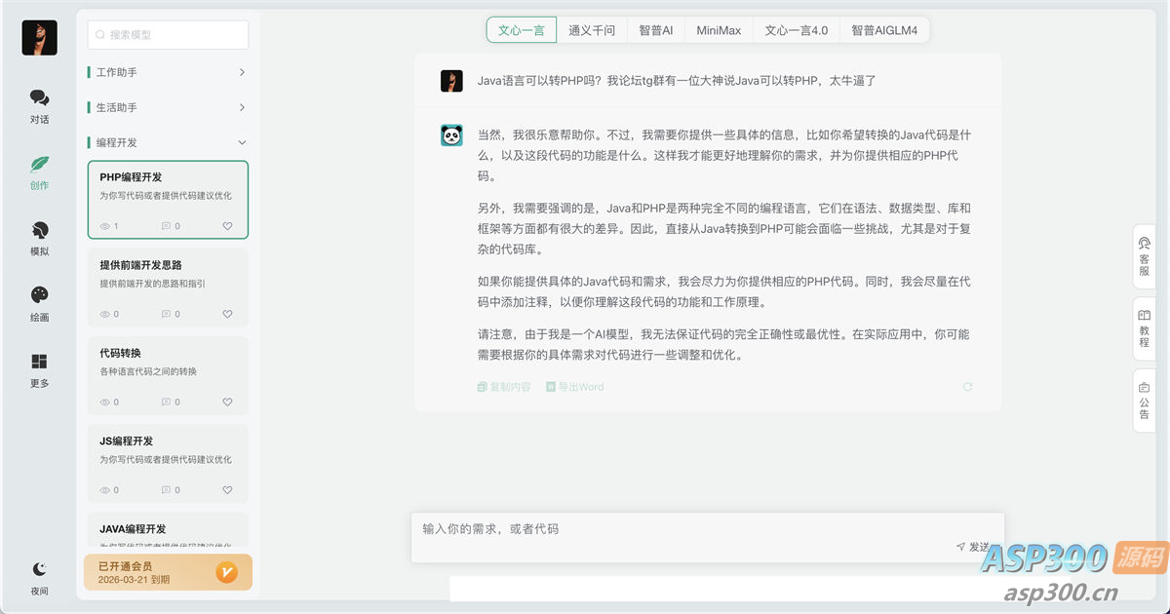The width and height of the screenshot is (1170, 614).
Task: Expand the 生活助手 category
Action: [x=167, y=107]
